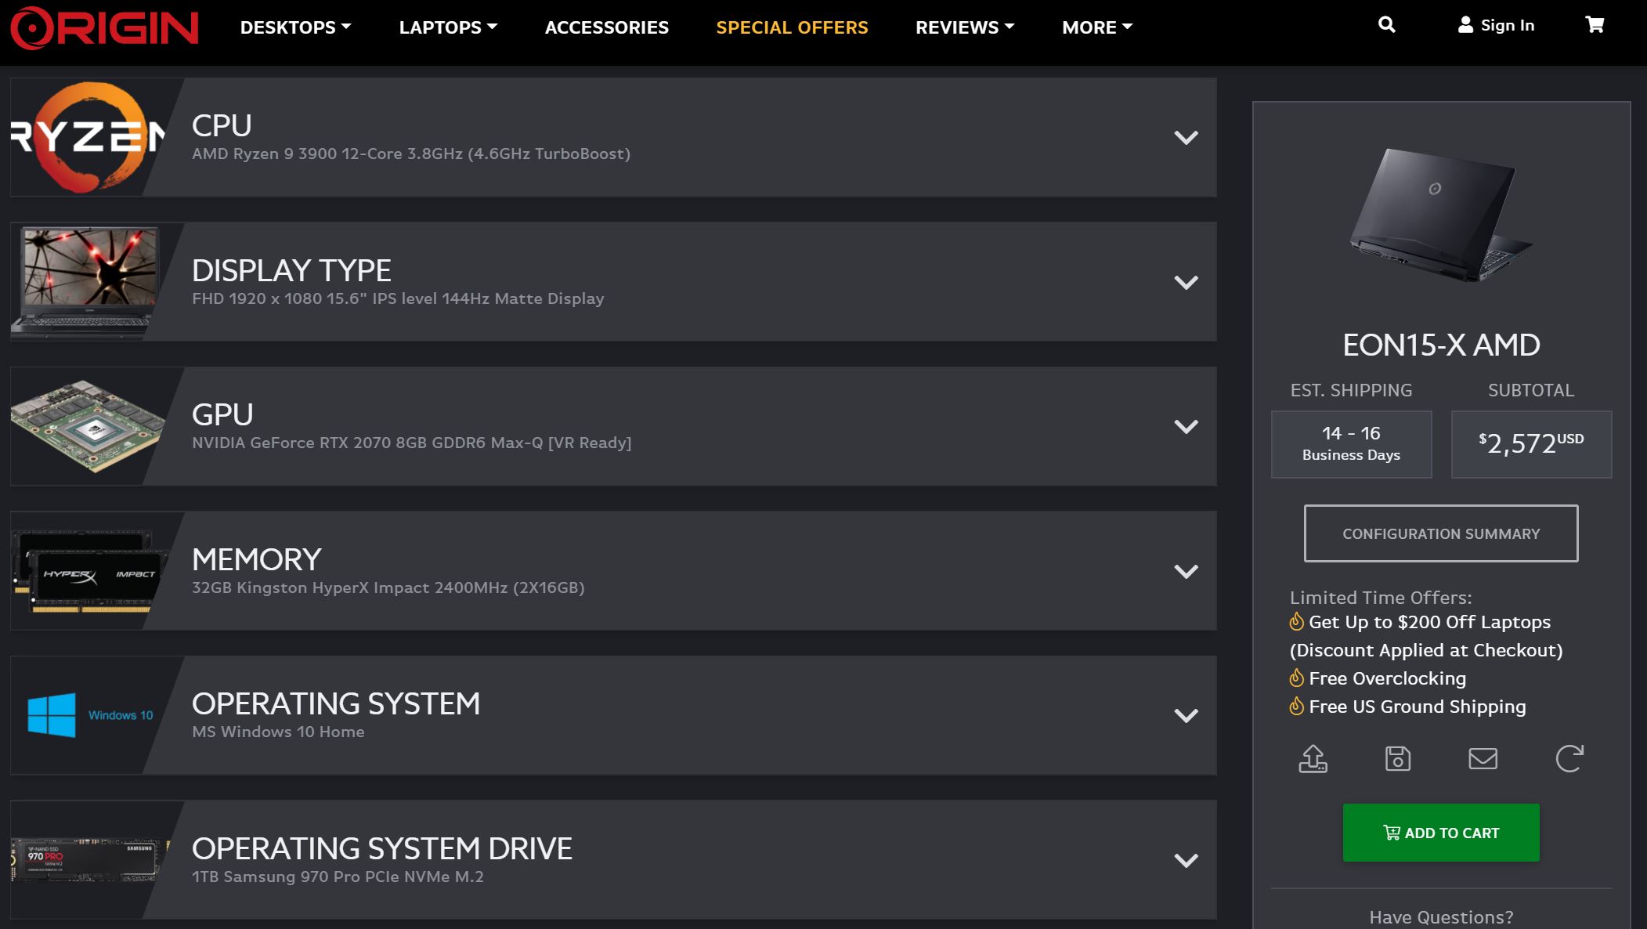The width and height of the screenshot is (1647, 929).
Task: Expand the Memory selection dropdown
Action: (1184, 572)
